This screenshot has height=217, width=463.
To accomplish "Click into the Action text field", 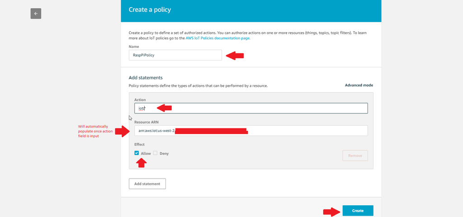I will click(x=262, y=108).
